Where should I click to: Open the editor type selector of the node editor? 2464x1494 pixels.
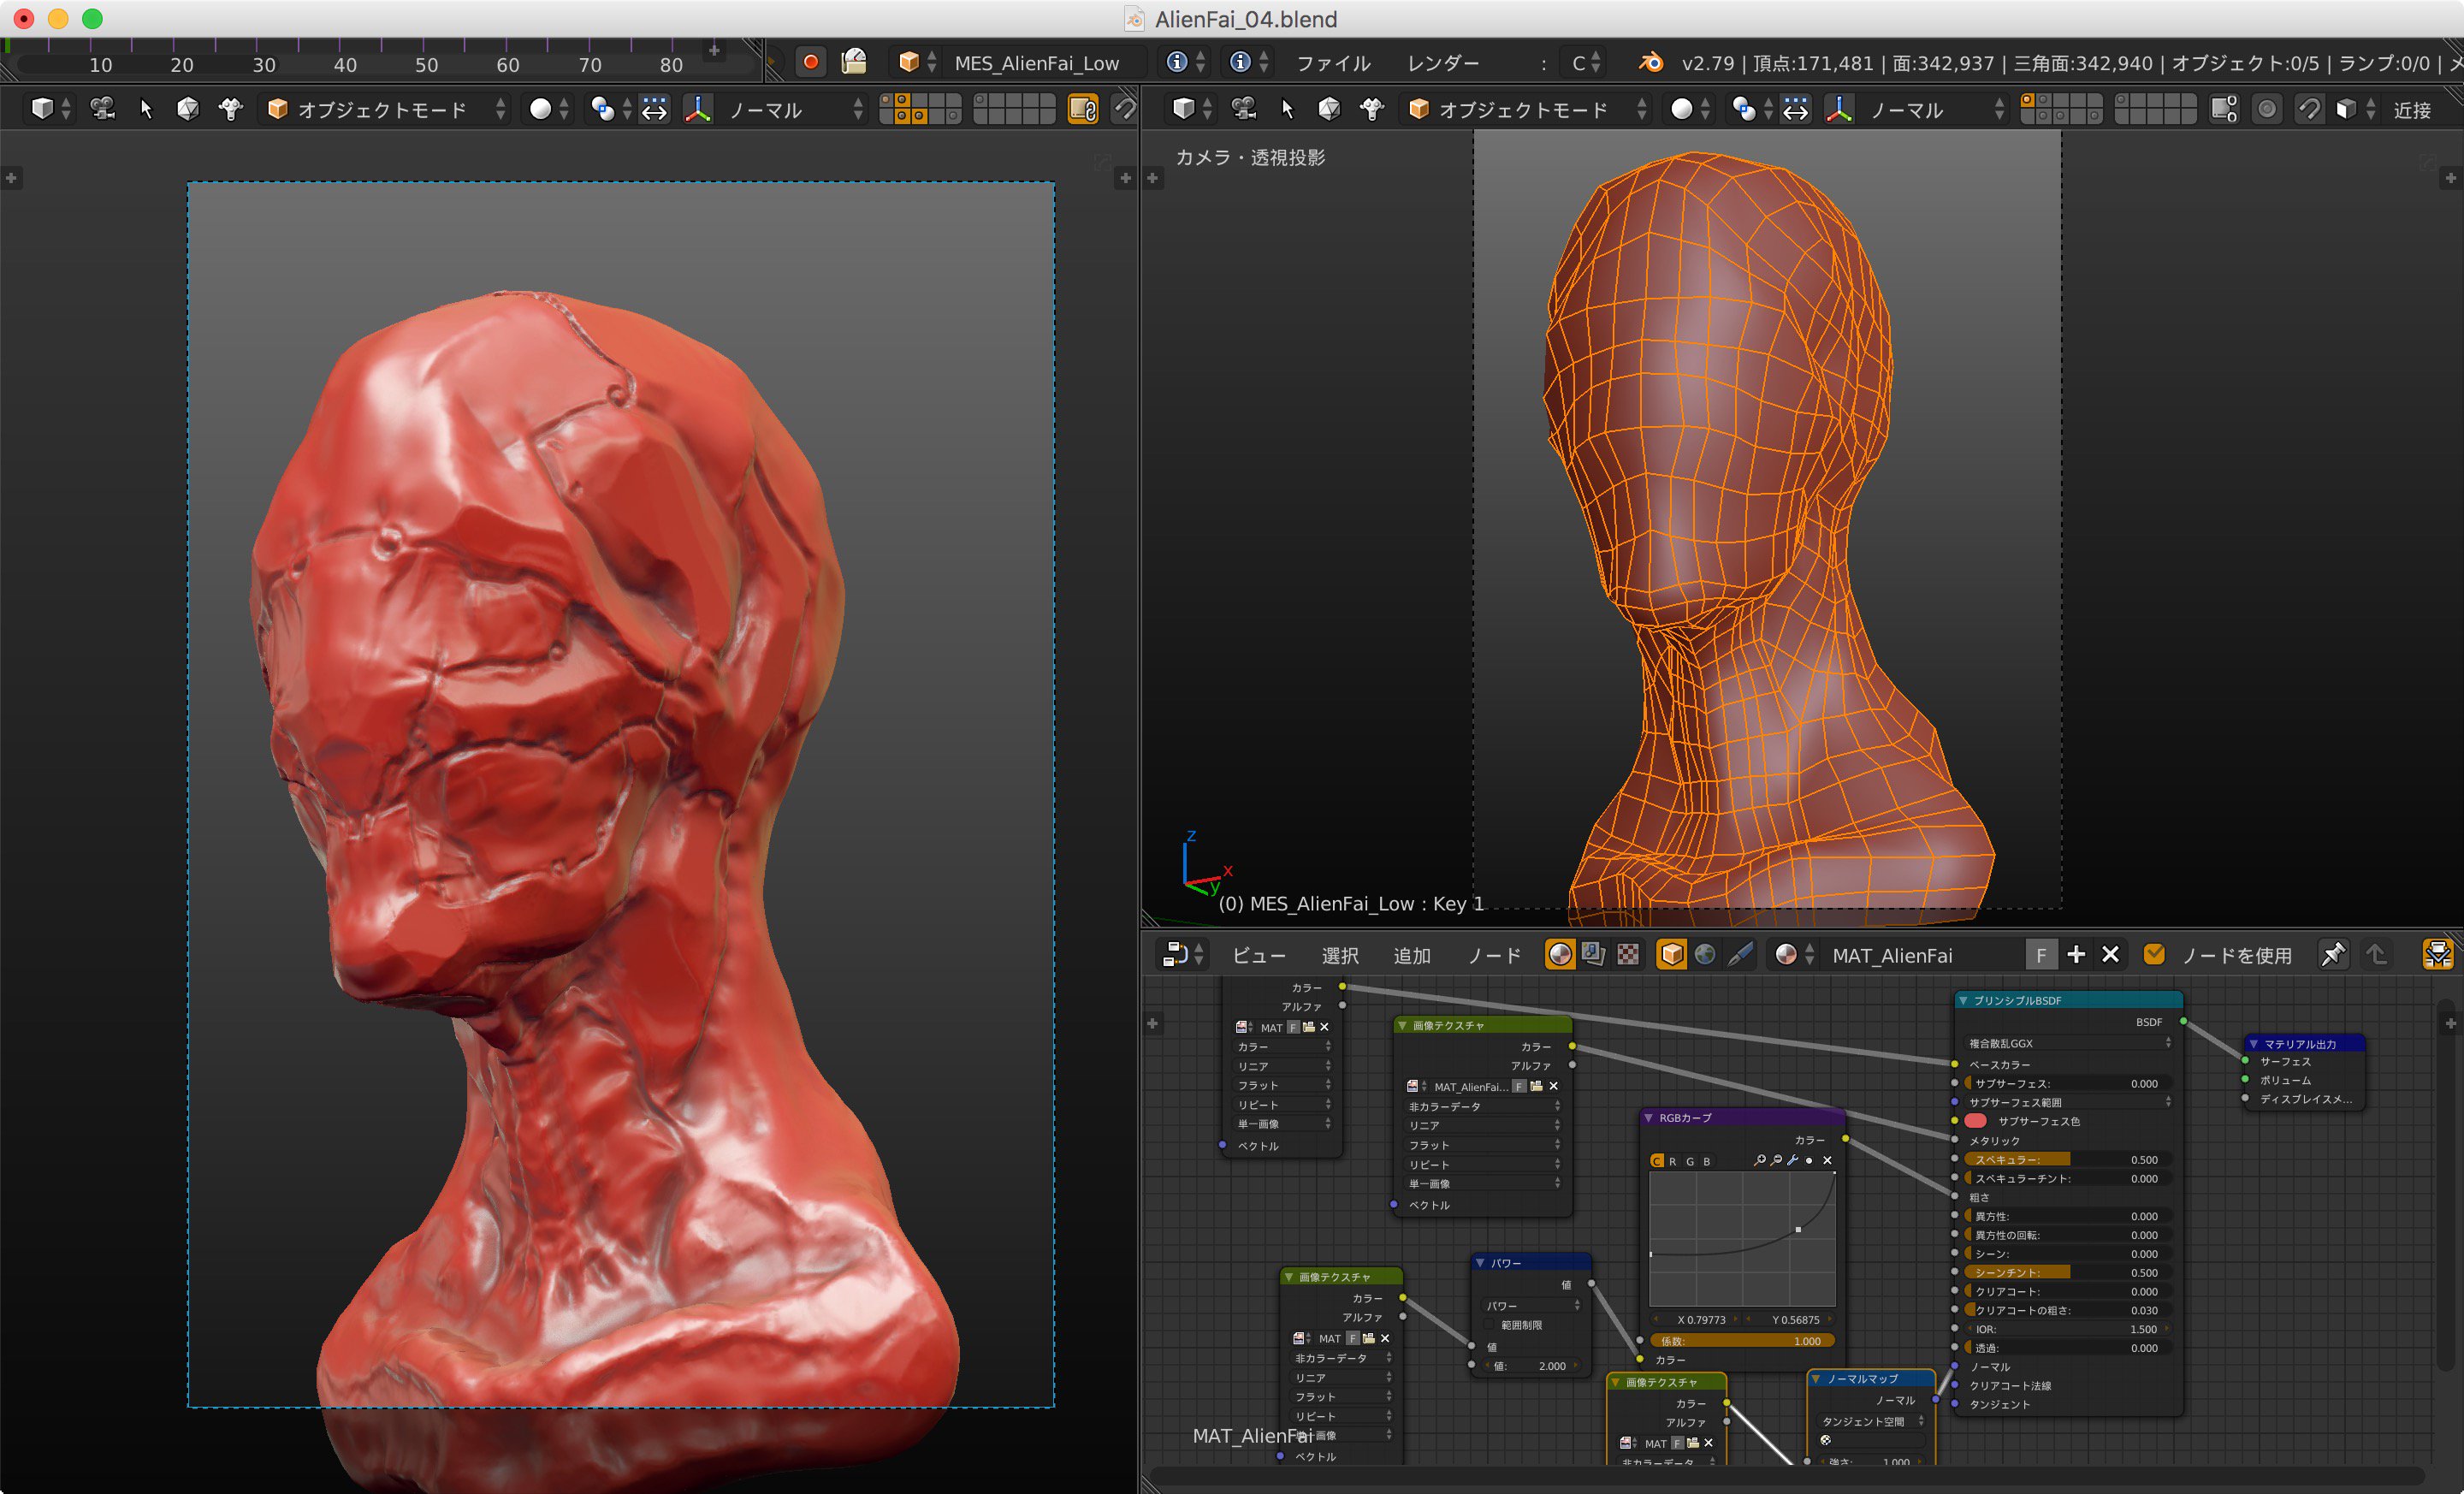pyautogui.click(x=1182, y=954)
